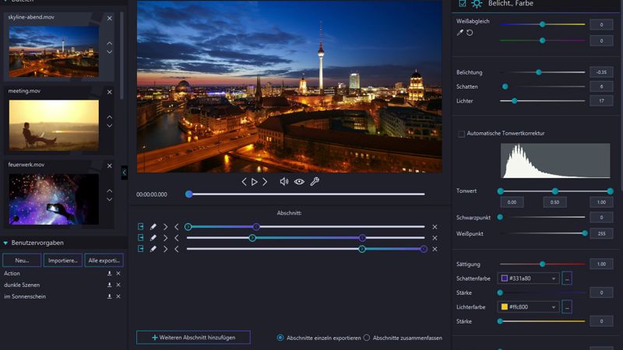Viewport: 623px width, 350px height.
Task: Move skyline-abend.mov up in list
Action: tap(109, 44)
